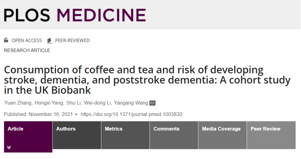Click the envelope icon beside Yaogang Wang
301x159 pixels.
click(152, 103)
